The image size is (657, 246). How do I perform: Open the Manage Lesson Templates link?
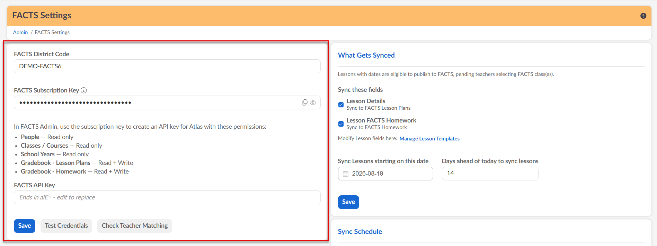(429, 139)
